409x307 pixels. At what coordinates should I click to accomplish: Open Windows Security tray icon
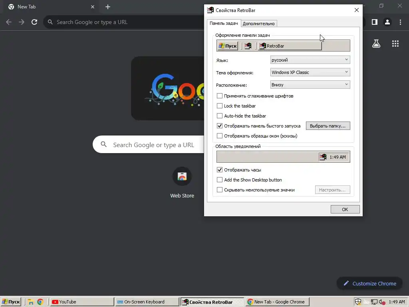tap(358, 302)
